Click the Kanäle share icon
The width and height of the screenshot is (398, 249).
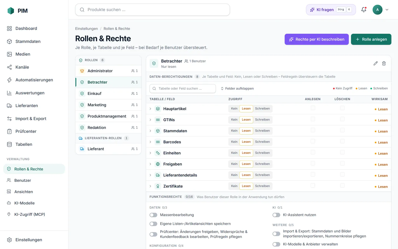point(9,67)
